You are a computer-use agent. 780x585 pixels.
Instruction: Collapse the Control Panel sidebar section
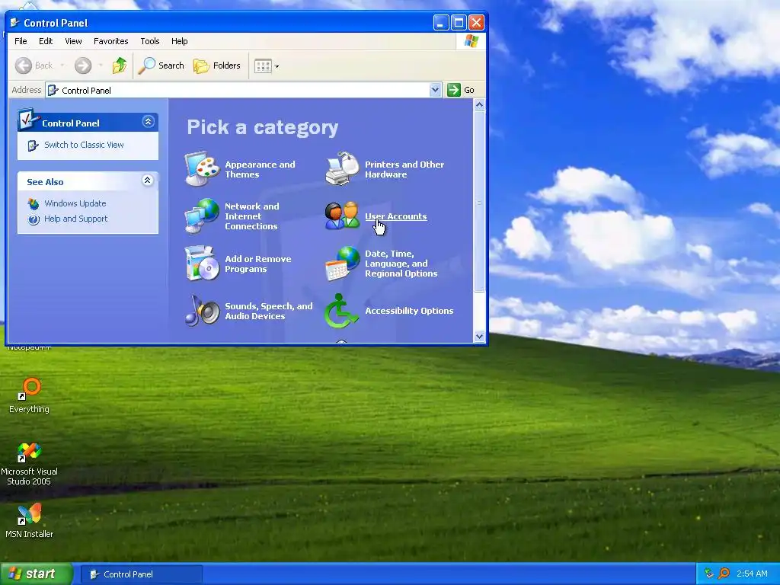pyautogui.click(x=149, y=122)
